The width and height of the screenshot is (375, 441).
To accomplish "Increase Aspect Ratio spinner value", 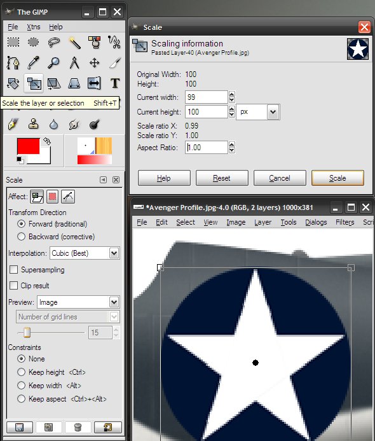I will tap(232, 144).
